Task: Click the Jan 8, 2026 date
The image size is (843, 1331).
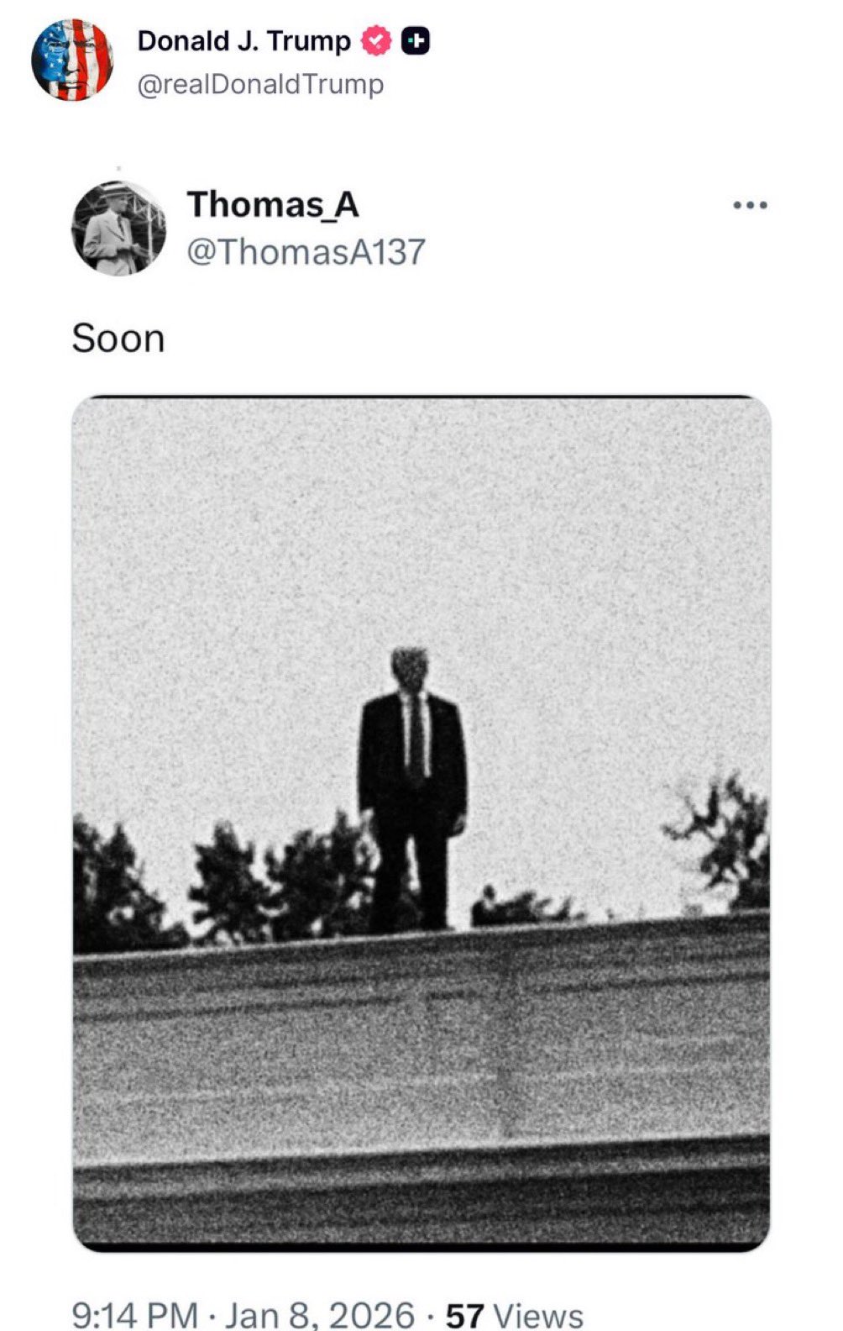Action: 320,1315
